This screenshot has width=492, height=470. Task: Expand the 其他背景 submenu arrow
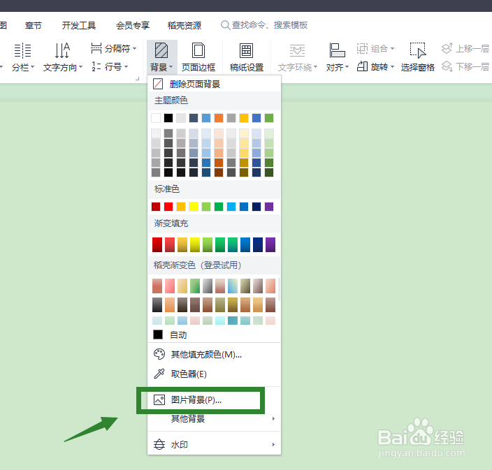coord(274,418)
